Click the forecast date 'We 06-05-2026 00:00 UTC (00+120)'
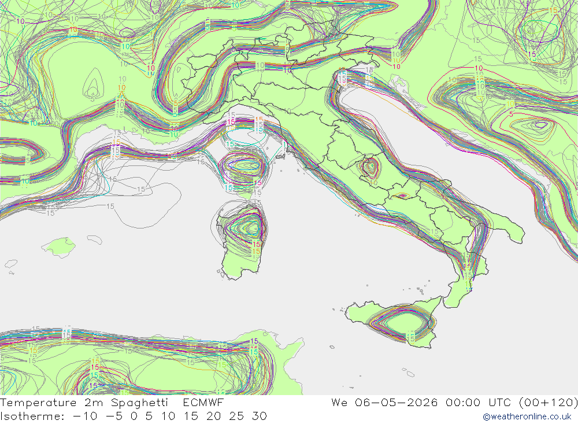 coord(454,402)
